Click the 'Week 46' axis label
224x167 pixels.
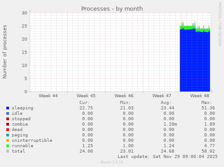[124, 96]
